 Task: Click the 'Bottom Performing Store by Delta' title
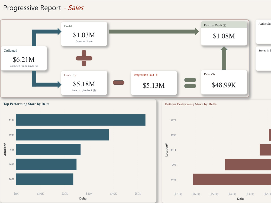[191, 104]
